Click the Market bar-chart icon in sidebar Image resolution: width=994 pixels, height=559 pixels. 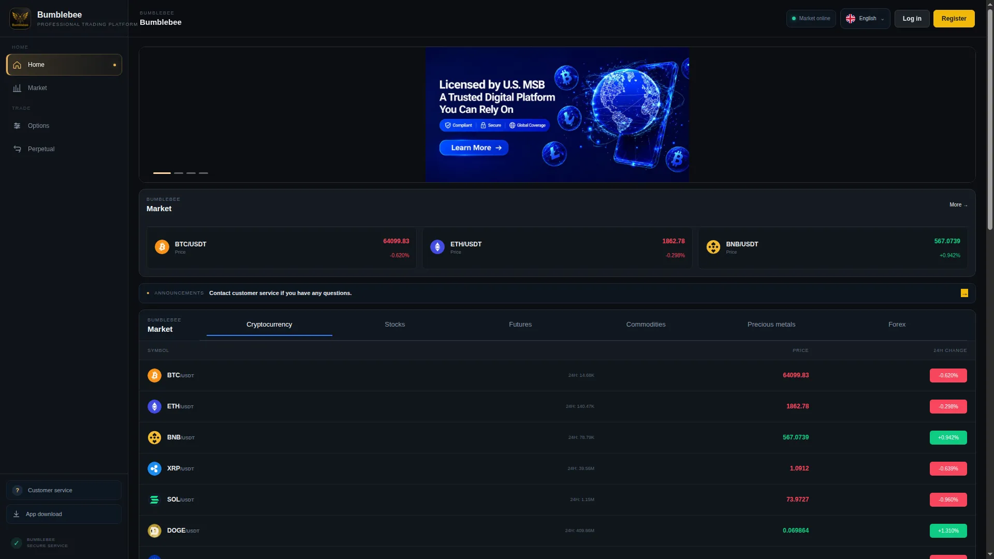(x=17, y=88)
